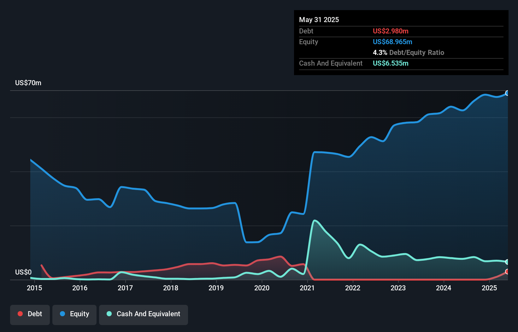518x332 pixels.
Task: Click the 2025 x-axis label
Action: point(489,288)
